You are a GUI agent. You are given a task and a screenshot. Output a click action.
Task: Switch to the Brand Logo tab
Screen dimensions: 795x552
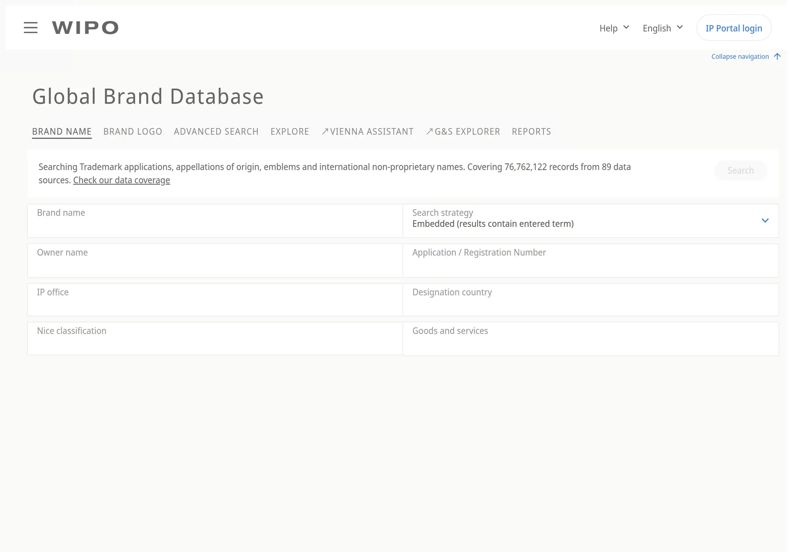(x=132, y=132)
